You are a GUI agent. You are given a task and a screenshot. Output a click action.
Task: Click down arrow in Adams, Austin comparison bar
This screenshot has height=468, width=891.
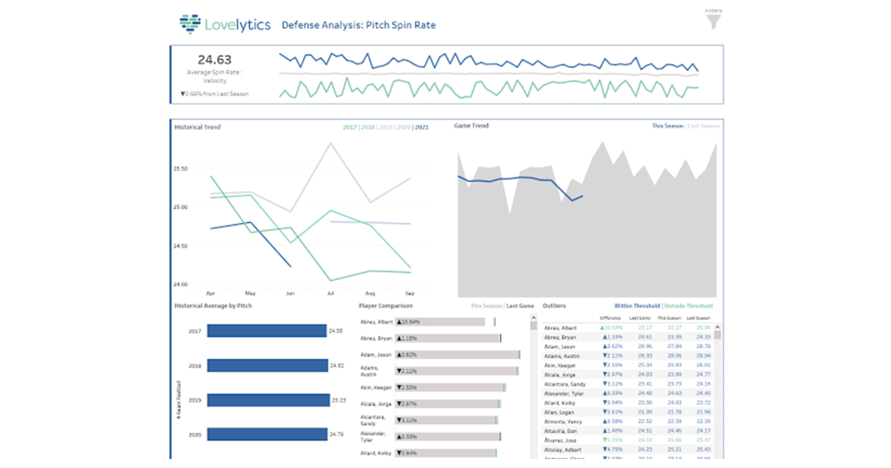pyautogui.click(x=400, y=371)
